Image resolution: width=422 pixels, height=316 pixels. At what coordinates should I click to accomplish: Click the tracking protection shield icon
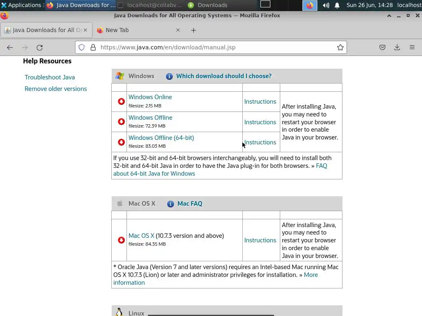point(82,47)
